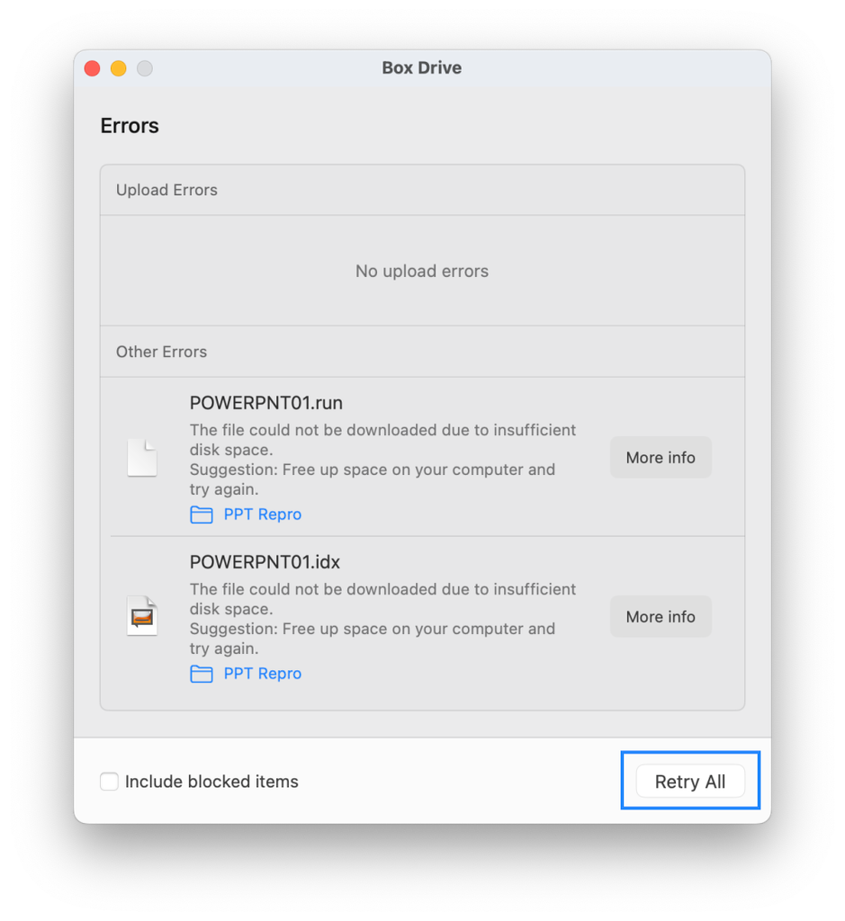Select the POWERPNT01.run file name
845x921 pixels.
pos(266,403)
